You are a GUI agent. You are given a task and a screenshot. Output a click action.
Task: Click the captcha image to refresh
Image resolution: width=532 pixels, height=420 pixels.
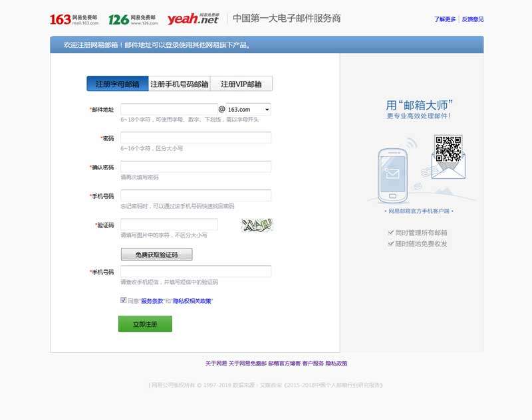(257, 225)
